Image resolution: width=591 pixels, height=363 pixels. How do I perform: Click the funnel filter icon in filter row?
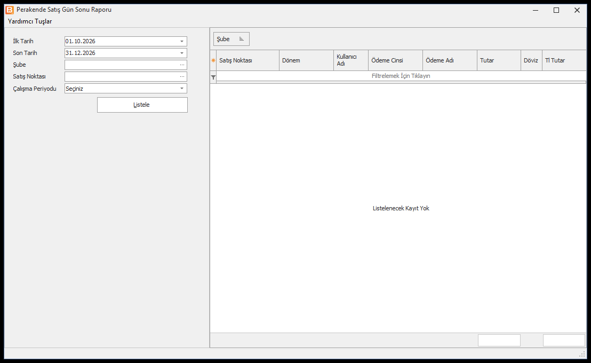coord(213,77)
